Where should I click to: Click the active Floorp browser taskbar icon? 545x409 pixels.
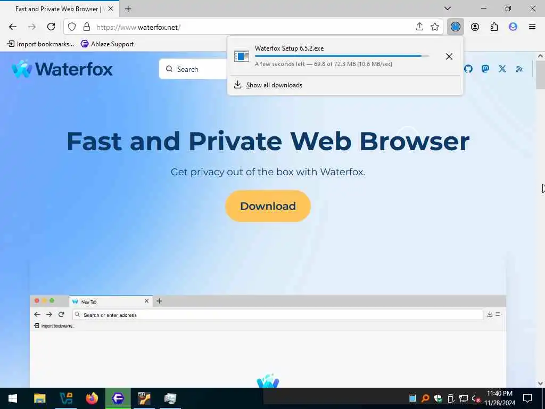pyautogui.click(x=118, y=398)
